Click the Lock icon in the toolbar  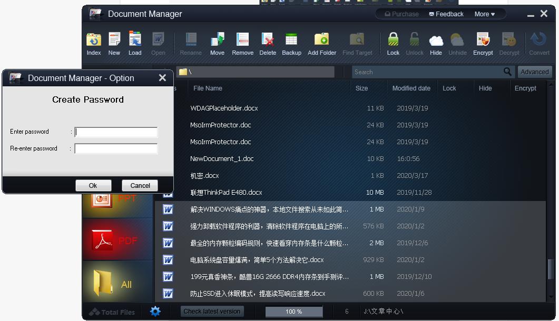[x=393, y=43]
